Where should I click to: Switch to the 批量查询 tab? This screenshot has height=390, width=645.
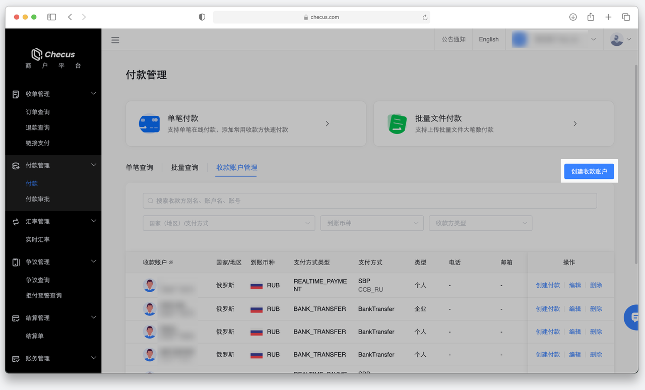184,167
